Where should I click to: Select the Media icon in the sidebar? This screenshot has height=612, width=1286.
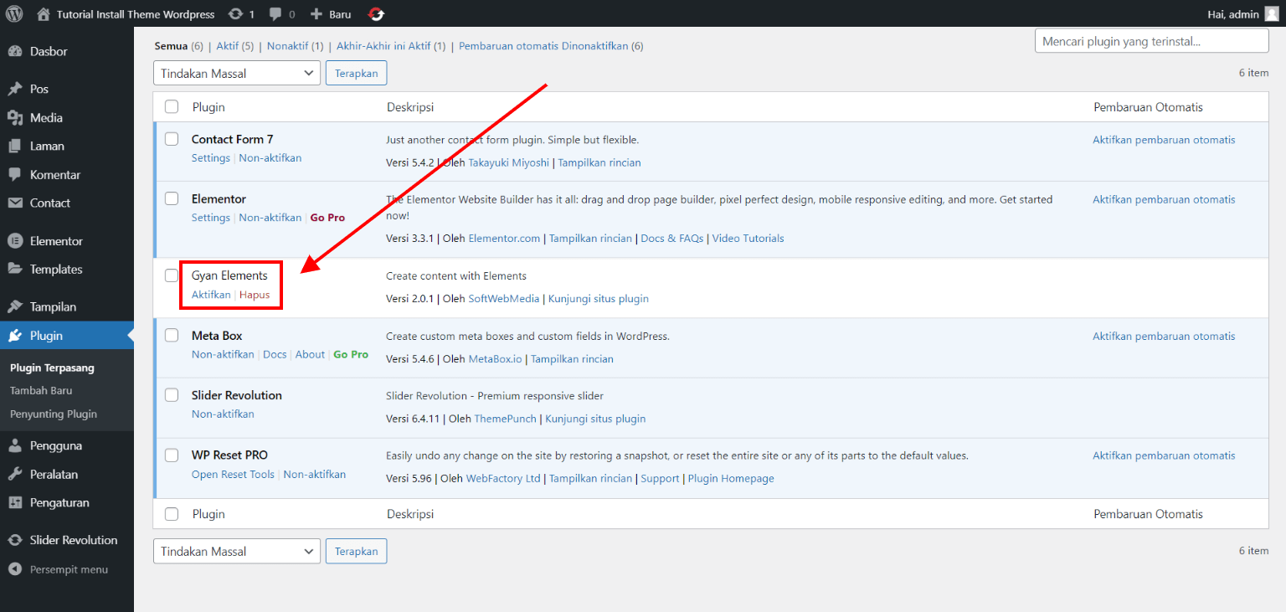pos(17,117)
